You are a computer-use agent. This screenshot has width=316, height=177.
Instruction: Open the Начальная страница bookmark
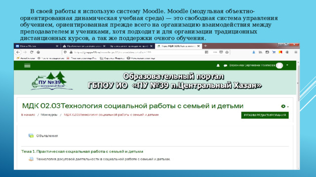(x=141, y=58)
